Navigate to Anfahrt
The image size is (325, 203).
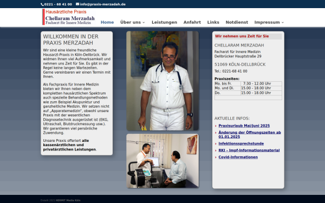click(x=192, y=22)
